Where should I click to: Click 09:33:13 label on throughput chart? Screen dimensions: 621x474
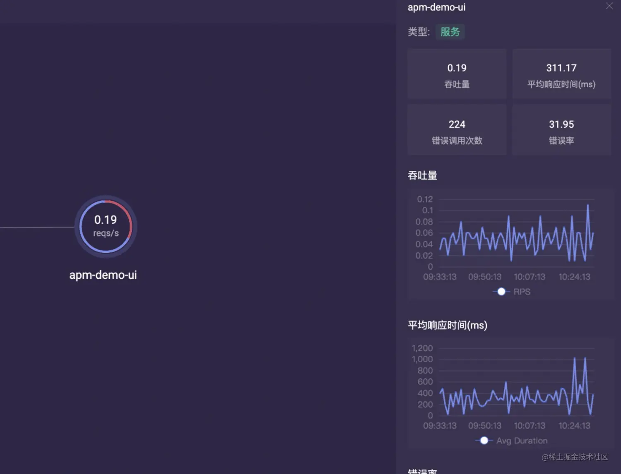point(440,277)
